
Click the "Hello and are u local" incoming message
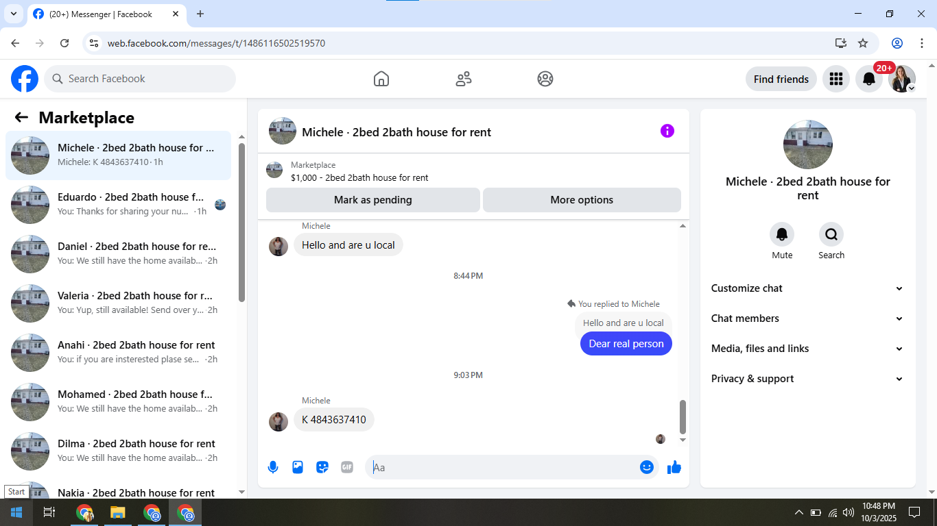tap(348, 245)
